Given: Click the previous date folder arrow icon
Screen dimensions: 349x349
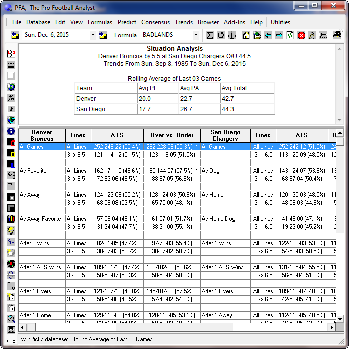Looking at the screenshot, I should pos(15,35).
